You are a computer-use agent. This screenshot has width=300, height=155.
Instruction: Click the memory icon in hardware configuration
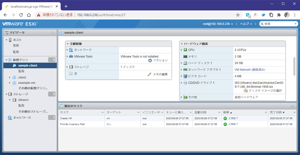coord(185,57)
